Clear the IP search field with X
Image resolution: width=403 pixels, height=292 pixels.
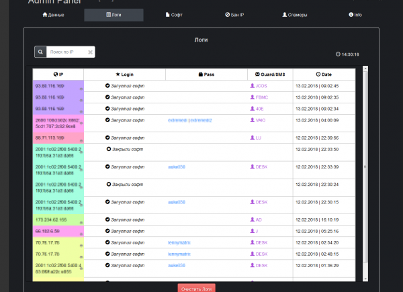pos(91,52)
